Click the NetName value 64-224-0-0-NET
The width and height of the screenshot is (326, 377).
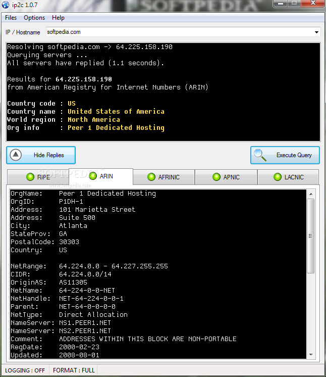coord(87,291)
